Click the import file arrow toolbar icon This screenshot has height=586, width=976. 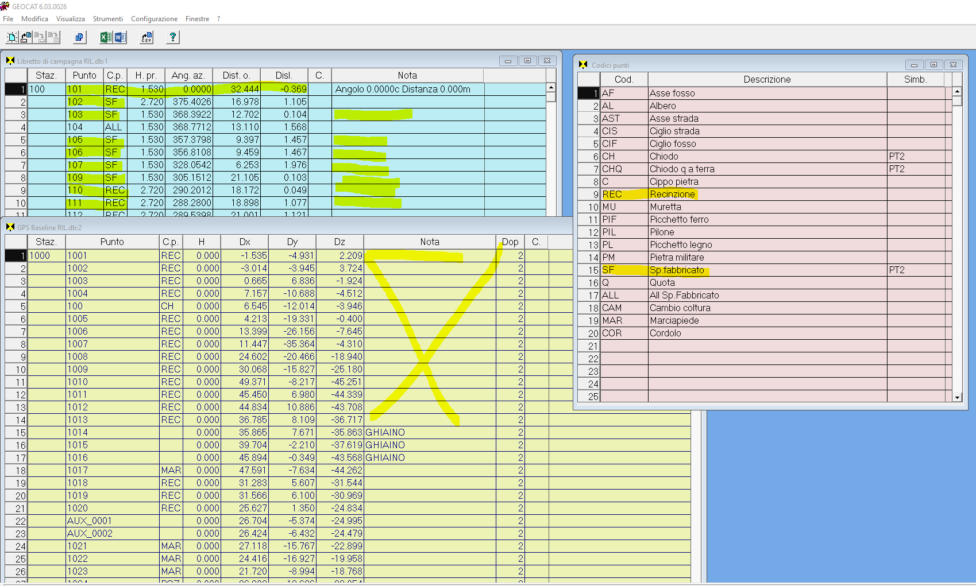point(26,38)
